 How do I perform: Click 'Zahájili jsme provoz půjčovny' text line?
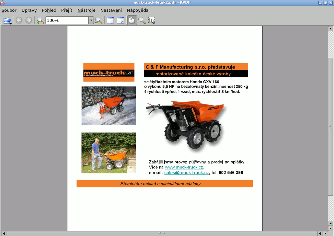pyautogui.click(x=196, y=162)
